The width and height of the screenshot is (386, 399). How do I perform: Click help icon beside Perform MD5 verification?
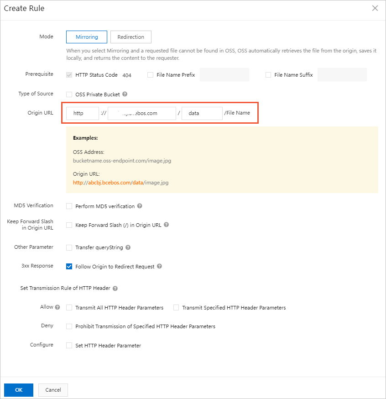click(140, 206)
